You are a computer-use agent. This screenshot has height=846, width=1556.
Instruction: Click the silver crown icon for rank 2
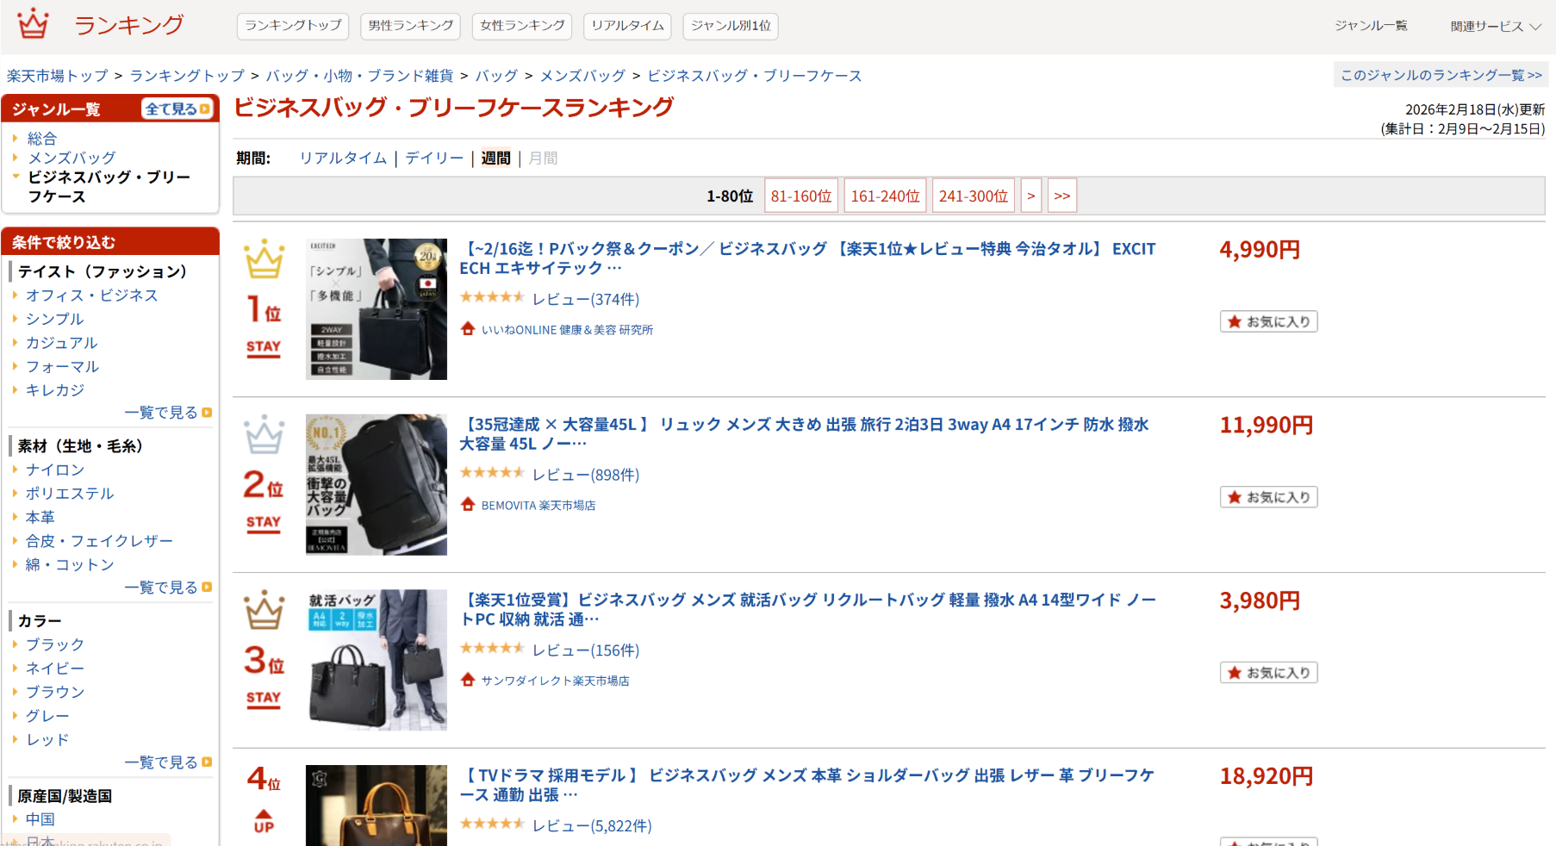pos(264,435)
